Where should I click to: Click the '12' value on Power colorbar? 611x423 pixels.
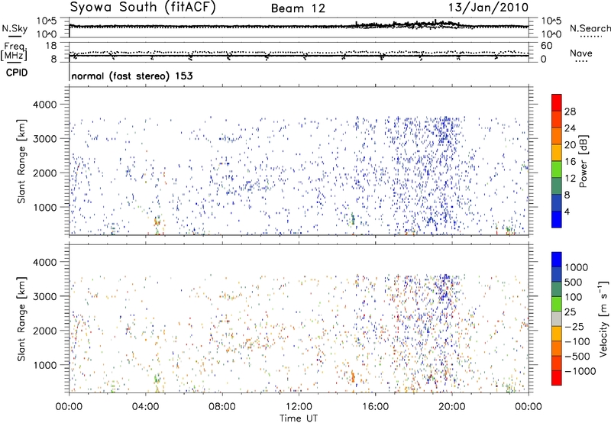click(x=570, y=178)
